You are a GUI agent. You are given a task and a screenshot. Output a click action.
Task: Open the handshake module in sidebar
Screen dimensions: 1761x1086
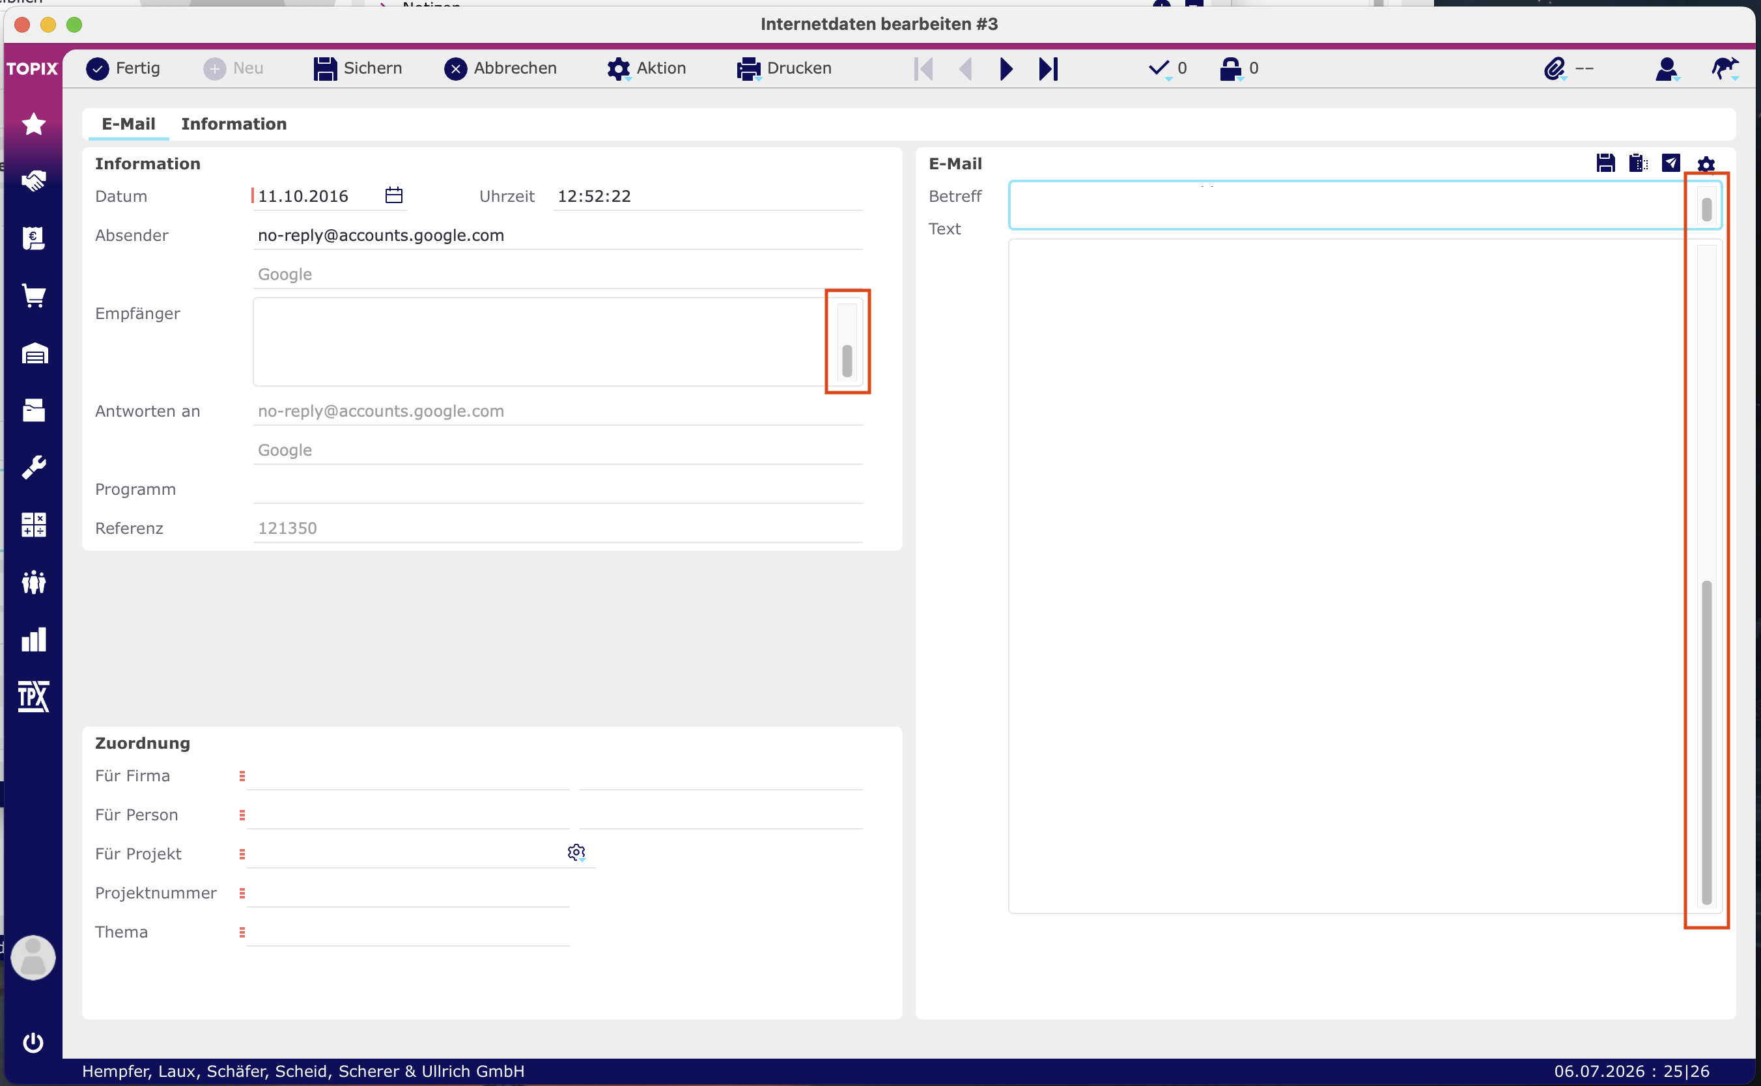[34, 181]
